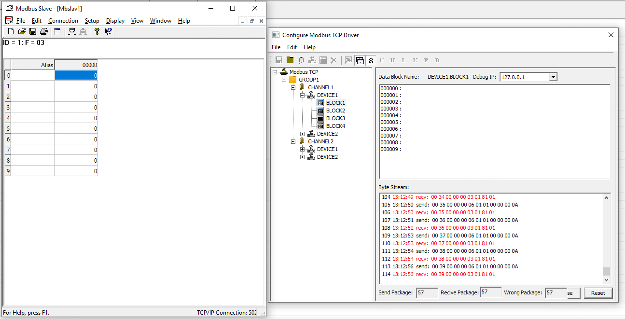The image size is (625, 319).
Task: Click the Byte Stream vertical scrollbar thumb
Action: (x=607, y=271)
